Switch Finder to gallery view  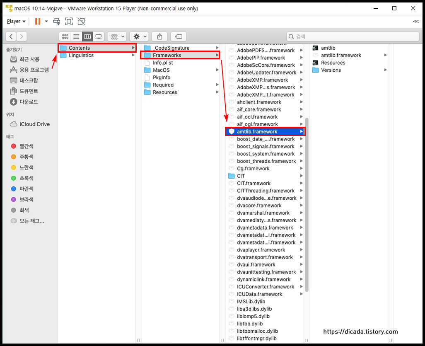99,36
